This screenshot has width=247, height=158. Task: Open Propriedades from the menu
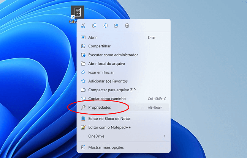click(x=123, y=108)
